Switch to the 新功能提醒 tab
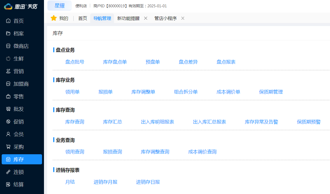 pos(128,18)
